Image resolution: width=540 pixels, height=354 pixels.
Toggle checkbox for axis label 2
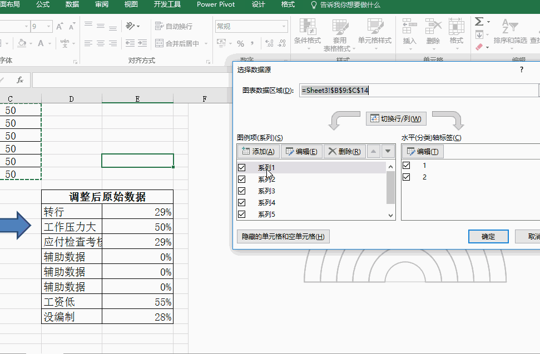click(407, 177)
